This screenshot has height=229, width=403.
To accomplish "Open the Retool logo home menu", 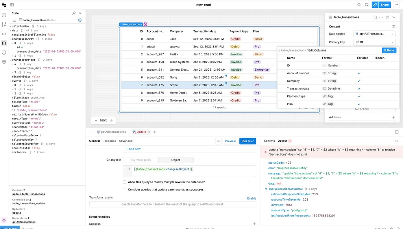I will [4, 5].
